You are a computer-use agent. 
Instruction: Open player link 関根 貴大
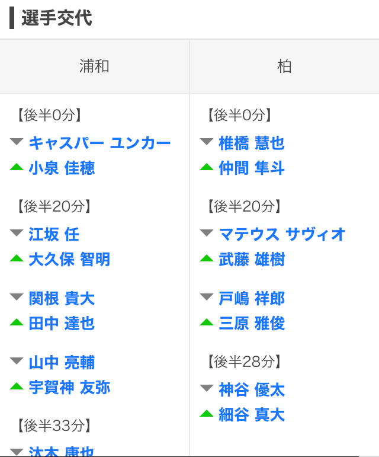pos(62,299)
